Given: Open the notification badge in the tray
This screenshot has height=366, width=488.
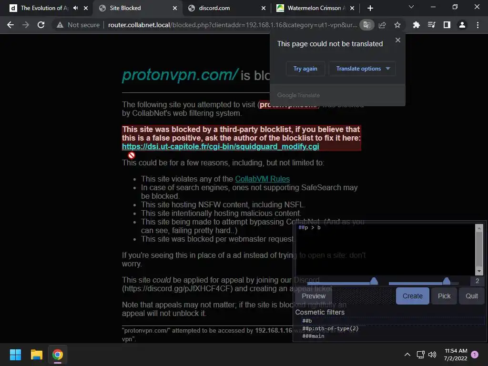Looking at the screenshot, I should coord(475,354).
